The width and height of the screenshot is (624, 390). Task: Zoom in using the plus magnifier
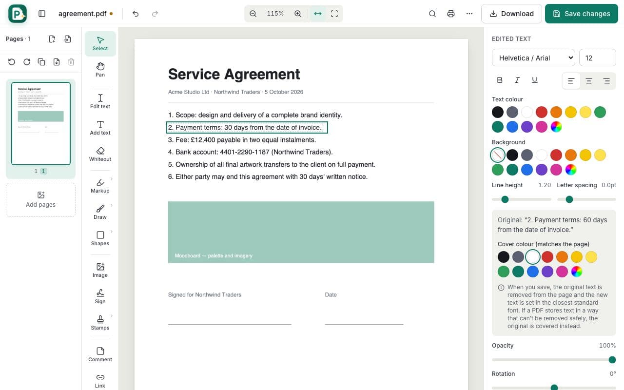[x=298, y=14]
